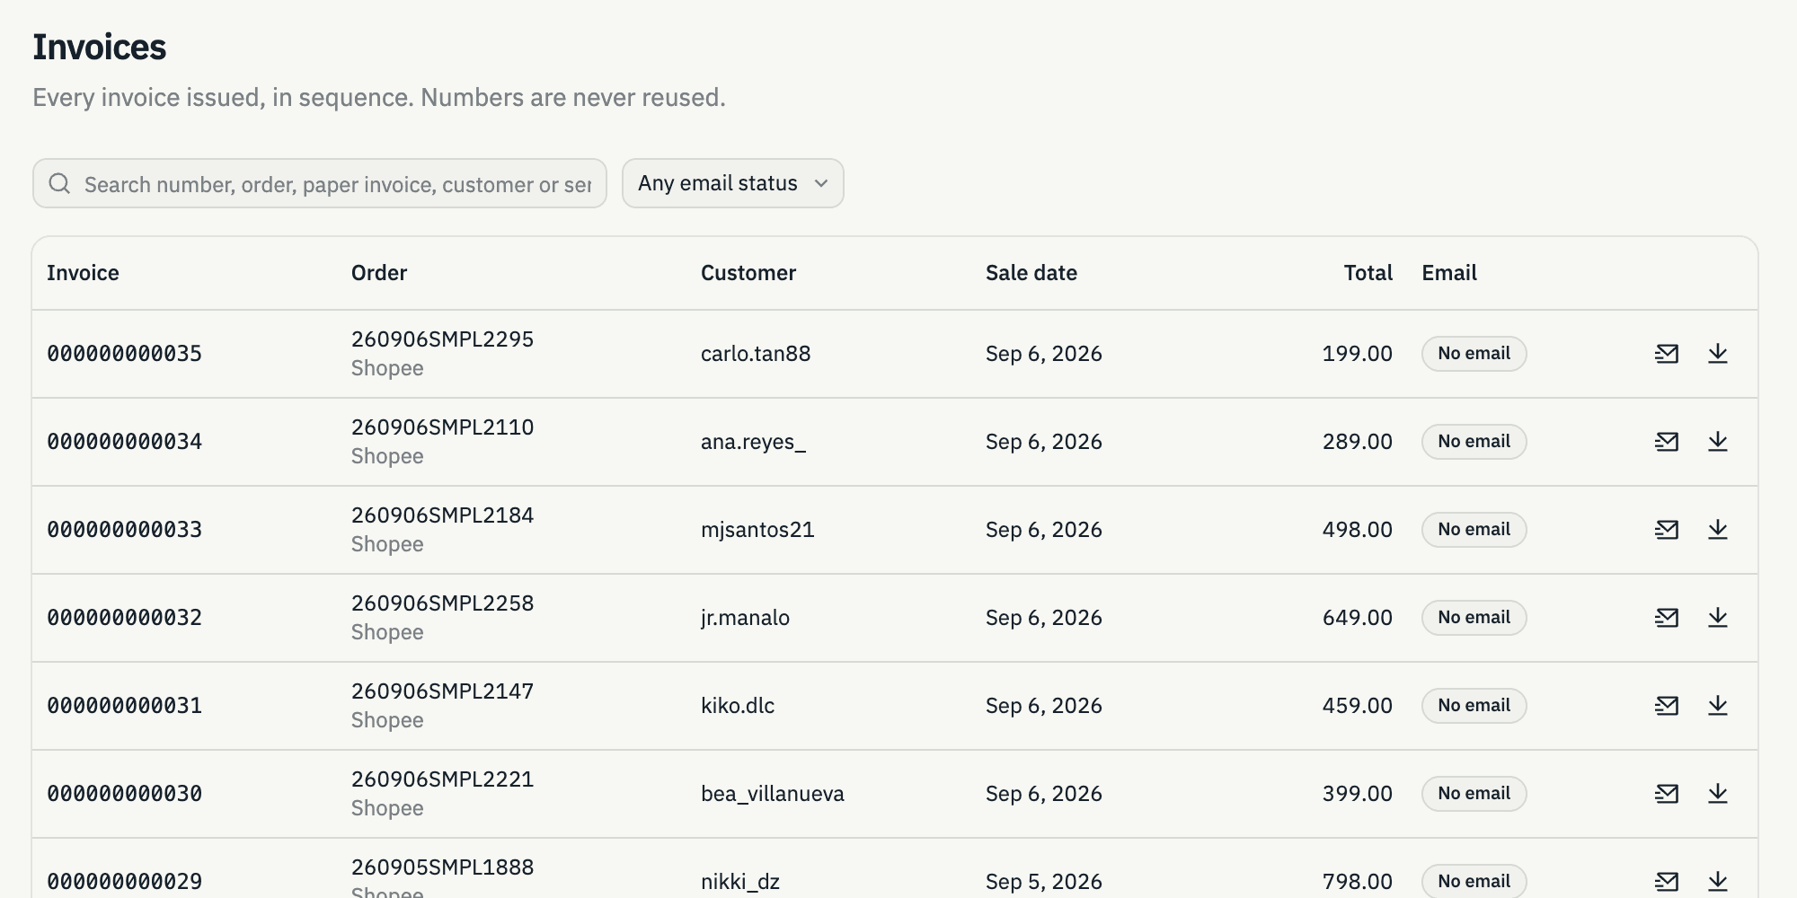Click total 399.00
The width and height of the screenshot is (1797, 898).
coord(1358,794)
